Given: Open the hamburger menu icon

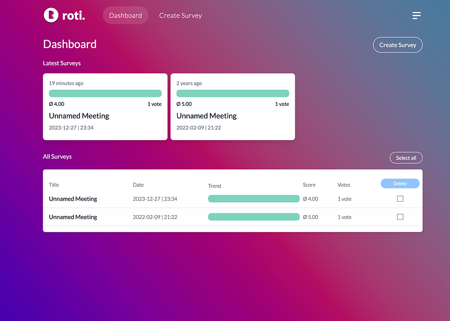Looking at the screenshot, I should click(416, 15).
